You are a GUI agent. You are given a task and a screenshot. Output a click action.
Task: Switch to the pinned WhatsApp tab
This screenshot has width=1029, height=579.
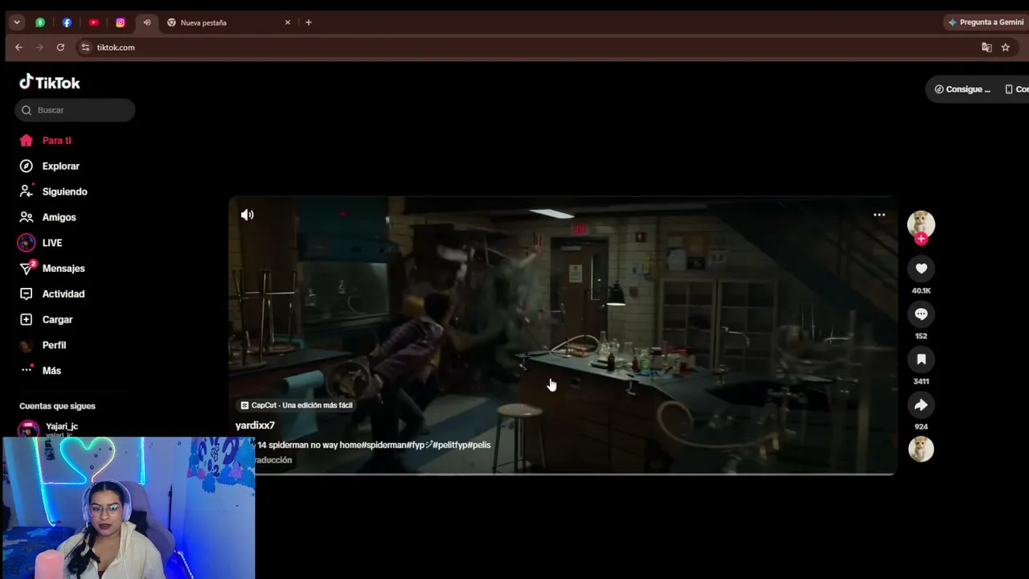click(x=40, y=23)
